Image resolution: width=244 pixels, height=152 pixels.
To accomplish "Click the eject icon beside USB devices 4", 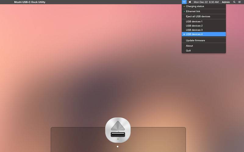I will [184, 34].
